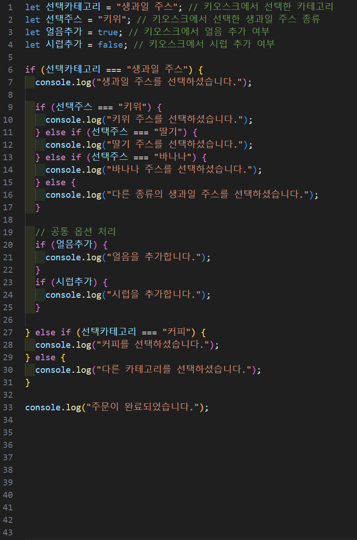Click string "키위 주스를 선택하셨습니다."
The image size is (357, 540).
point(175,119)
